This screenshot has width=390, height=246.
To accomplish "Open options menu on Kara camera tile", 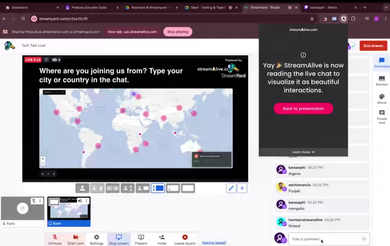I will [40, 201].
